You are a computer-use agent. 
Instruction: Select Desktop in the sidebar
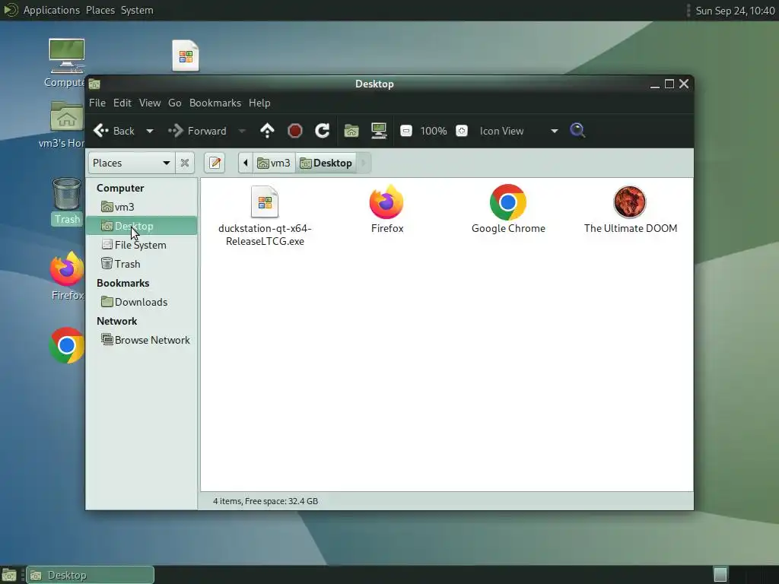(x=142, y=226)
